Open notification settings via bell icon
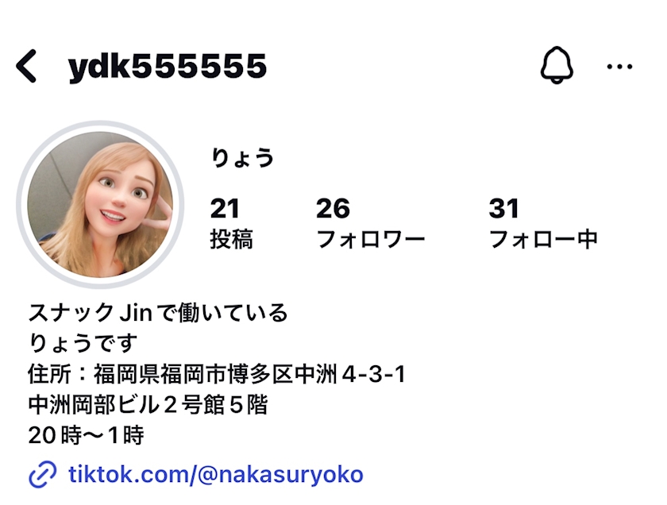The height and width of the screenshot is (505, 667). (557, 65)
